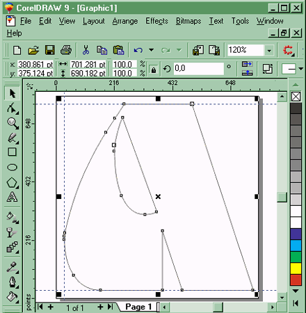306x313 pixels.
Task: Cut selection with scissors icon
Action: pyautogui.click(x=86, y=50)
